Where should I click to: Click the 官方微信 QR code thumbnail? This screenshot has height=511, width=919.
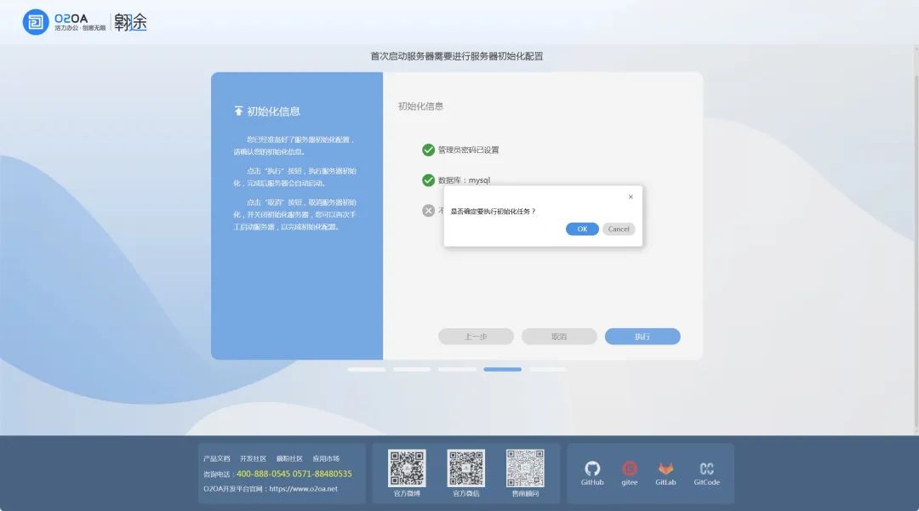pyautogui.click(x=465, y=467)
